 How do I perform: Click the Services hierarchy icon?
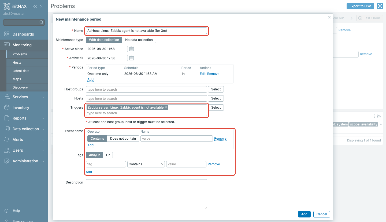[7, 97]
